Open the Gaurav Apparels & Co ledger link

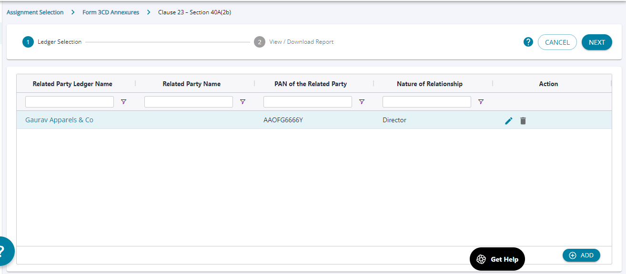(x=59, y=120)
